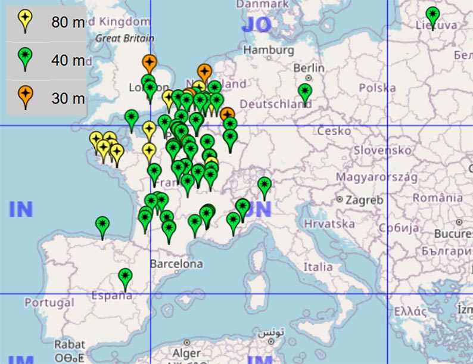Click the Italia country label
473x364 pixels.
[318, 267]
